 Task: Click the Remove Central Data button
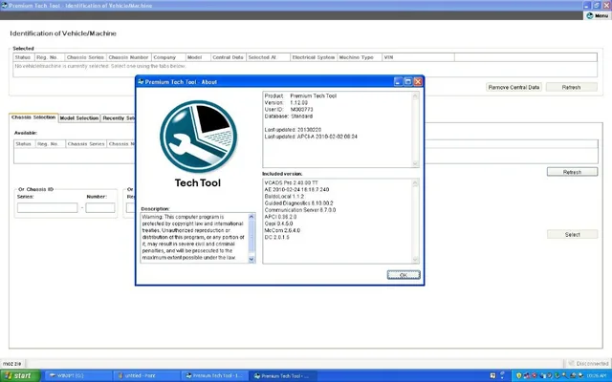click(x=514, y=87)
